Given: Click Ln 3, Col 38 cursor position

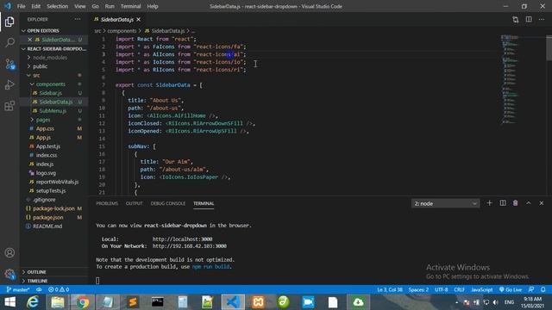Looking at the screenshot, I should pyautogui.click(x=390, y=289).
